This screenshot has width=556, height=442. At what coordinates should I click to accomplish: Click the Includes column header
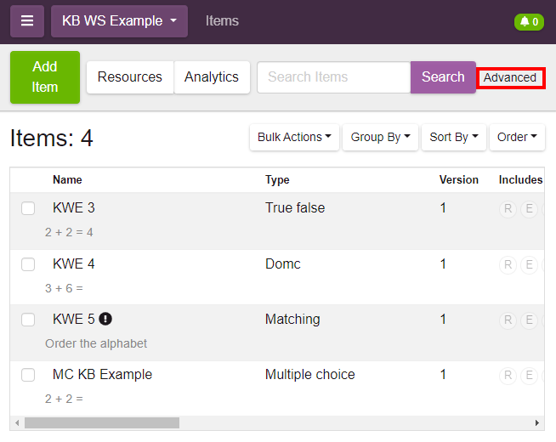[x=520, y=179]
